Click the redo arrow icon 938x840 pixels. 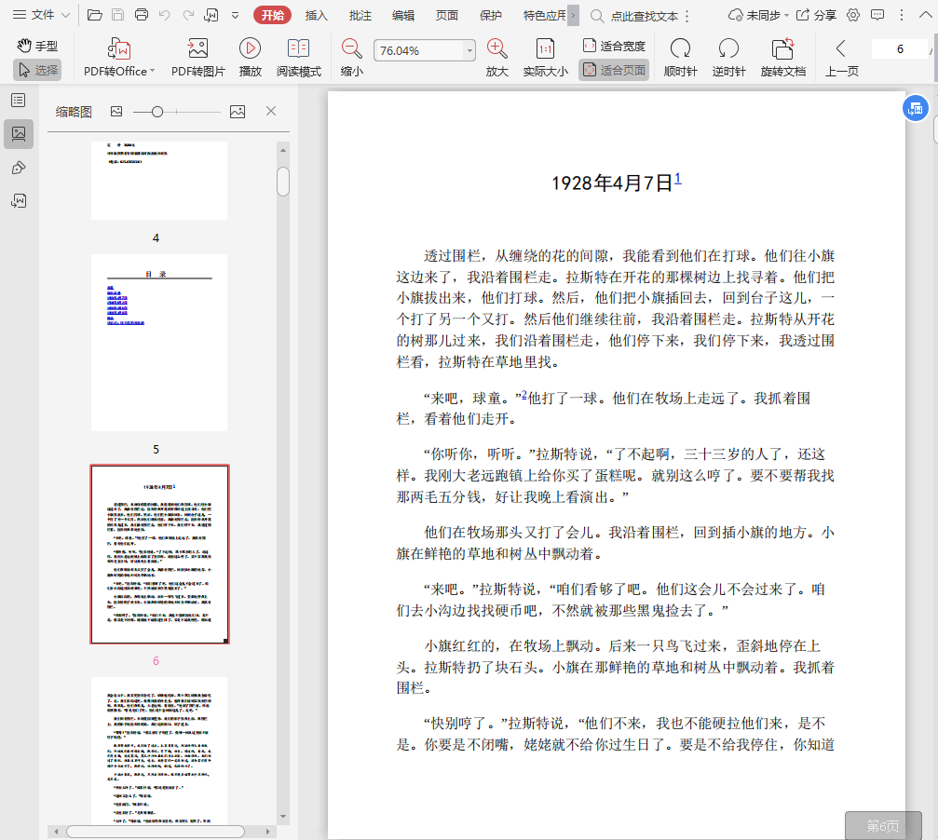coord(188,15)
